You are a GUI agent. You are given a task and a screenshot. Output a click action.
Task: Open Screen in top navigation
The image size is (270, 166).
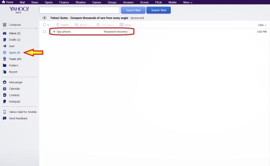click(144, 2)
